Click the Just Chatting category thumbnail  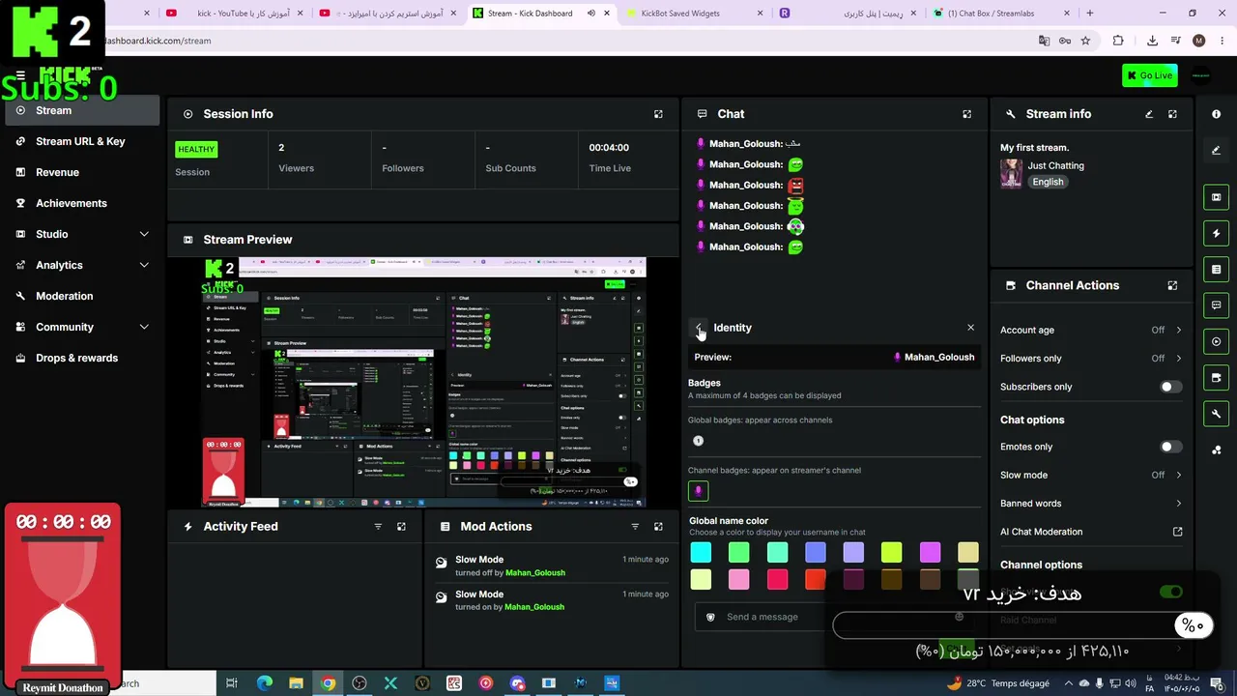click(1011, 173)
